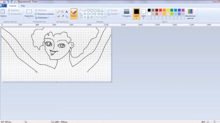Open the blue Paint file menu button
This screenshot has height=123, width=220.
[x=3, y=6]
